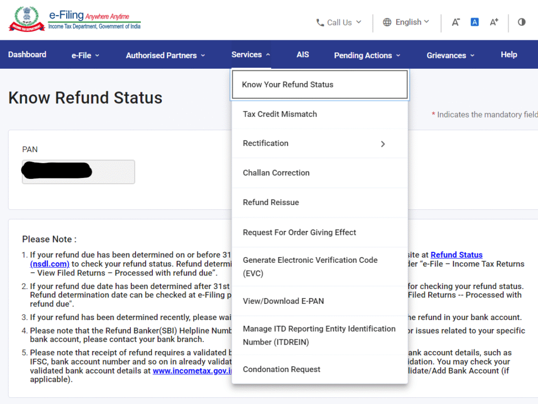
Task: Open the Call Us dropdown
Action: (339, 22)
